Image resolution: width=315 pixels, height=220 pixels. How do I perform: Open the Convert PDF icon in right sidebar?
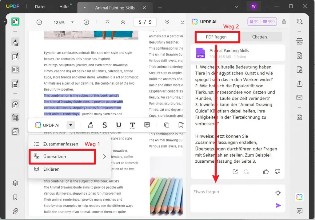[x=300, y=56]
